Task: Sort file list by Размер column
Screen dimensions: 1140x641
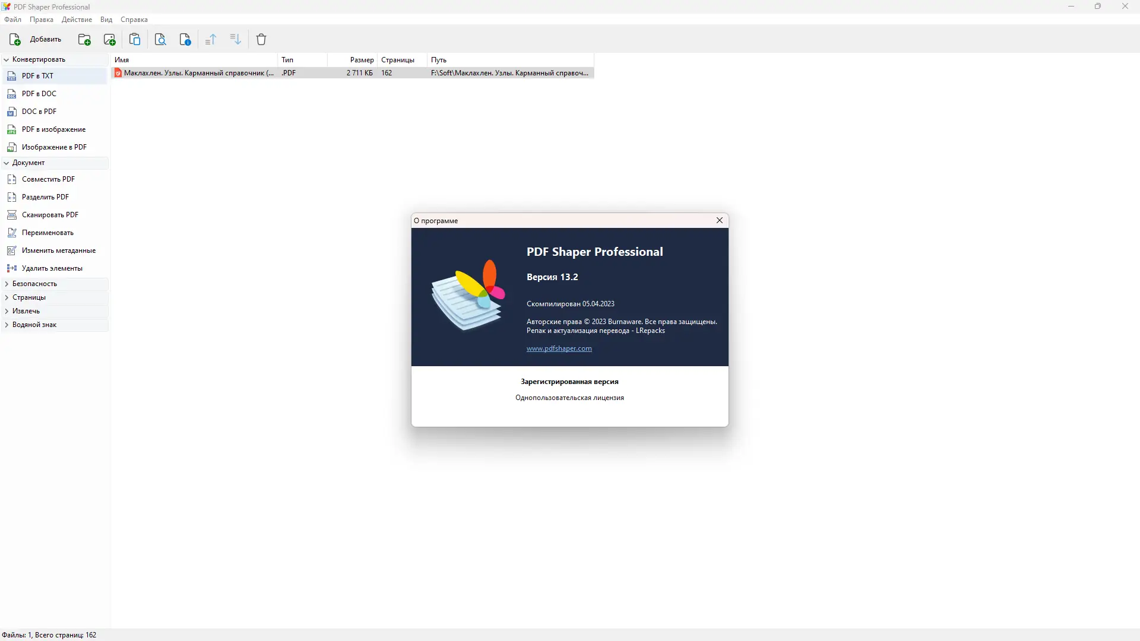Action: coord(362,60)
